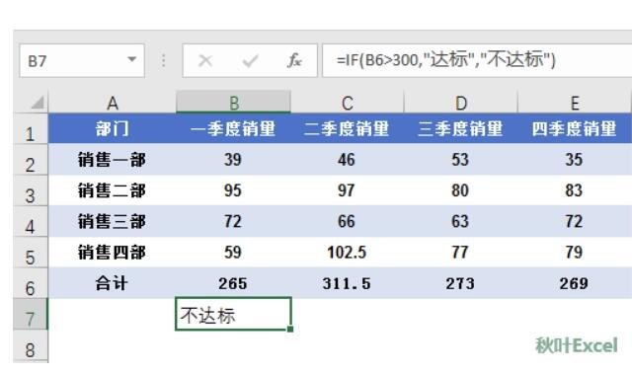Screen dimensions: 632x374
Task: Click total cell showing 311.5
Action: pos(347,283)
